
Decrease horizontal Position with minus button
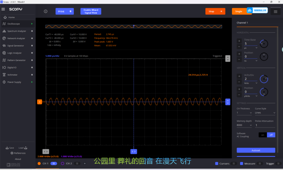point(239,60)
